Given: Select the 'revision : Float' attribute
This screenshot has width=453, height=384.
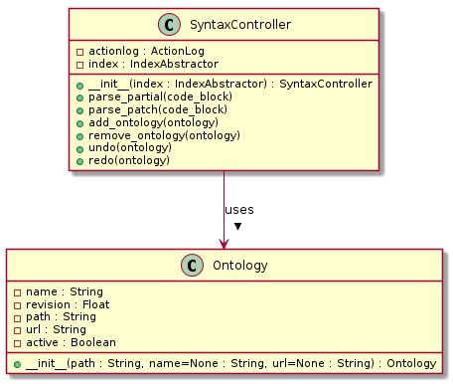Looking at the screenshot, I should coord(68,304).
